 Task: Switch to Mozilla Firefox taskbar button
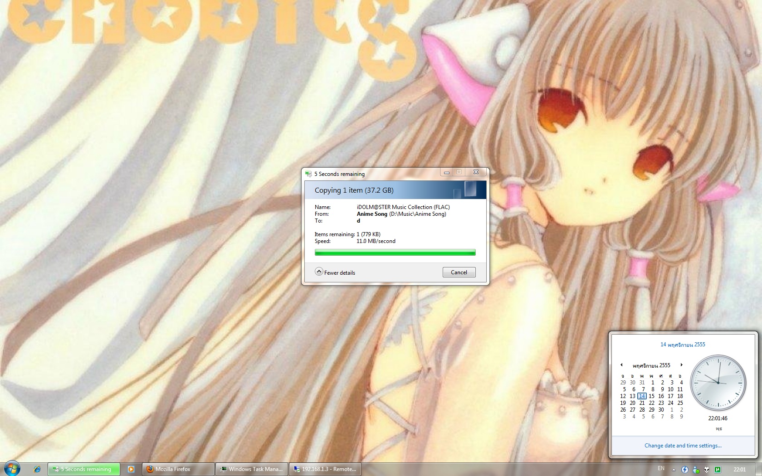[178, 469]
